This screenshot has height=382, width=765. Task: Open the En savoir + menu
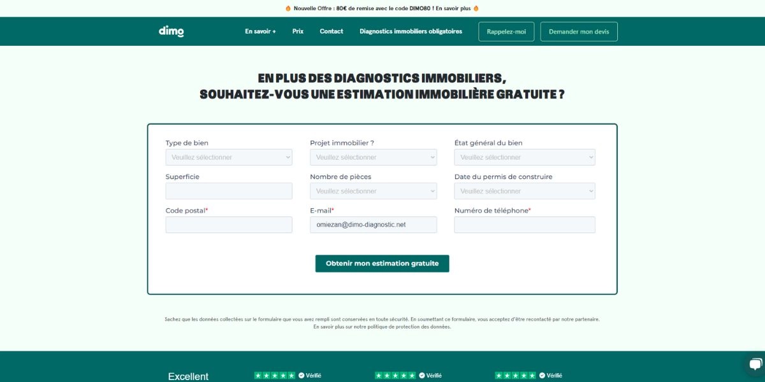[x=260, y=31]
